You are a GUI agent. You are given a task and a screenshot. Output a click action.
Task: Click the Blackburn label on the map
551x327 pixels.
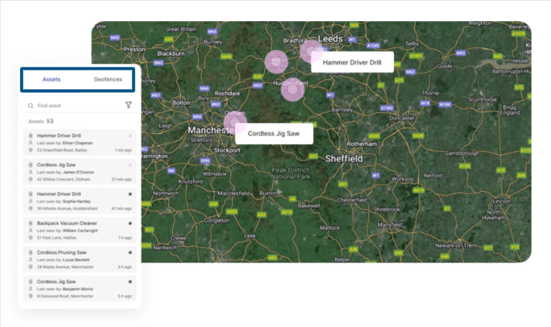tap(171, 53)
